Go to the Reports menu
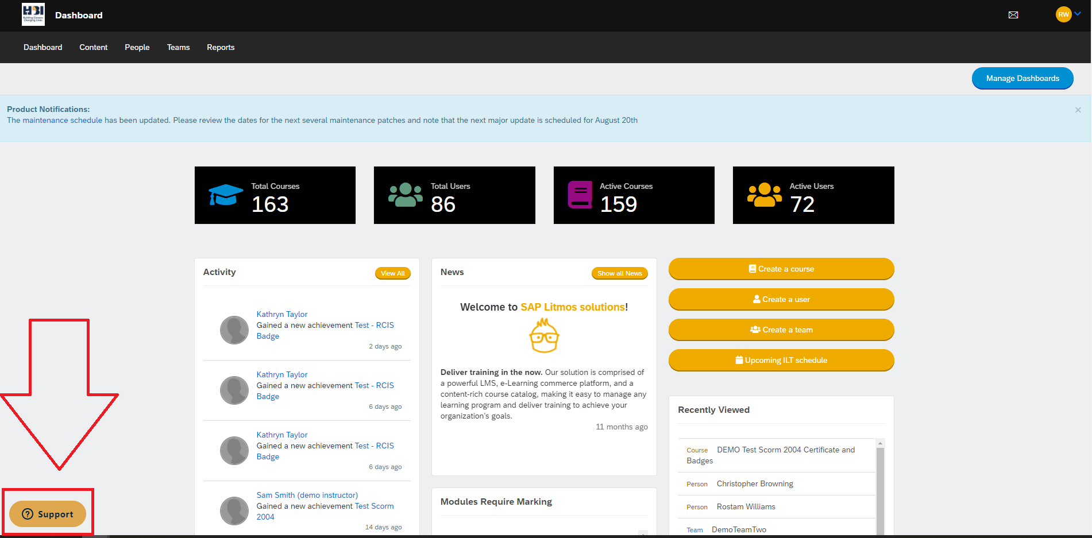This screenshot has width=1092, height=538. 221,47
